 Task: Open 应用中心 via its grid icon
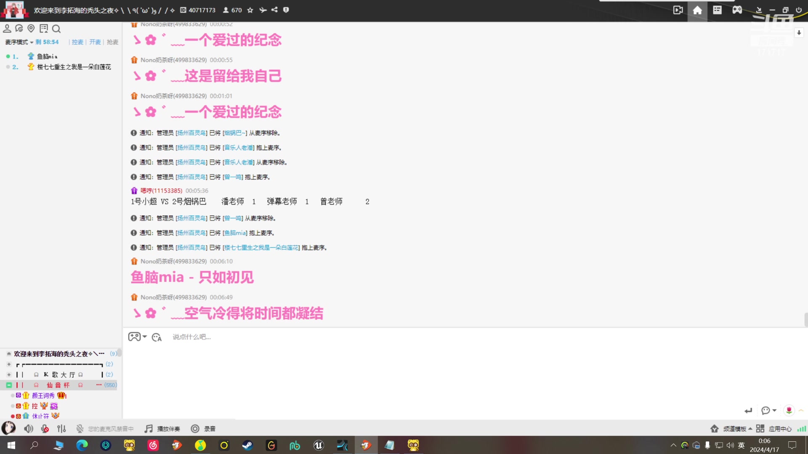click(760, 428)
